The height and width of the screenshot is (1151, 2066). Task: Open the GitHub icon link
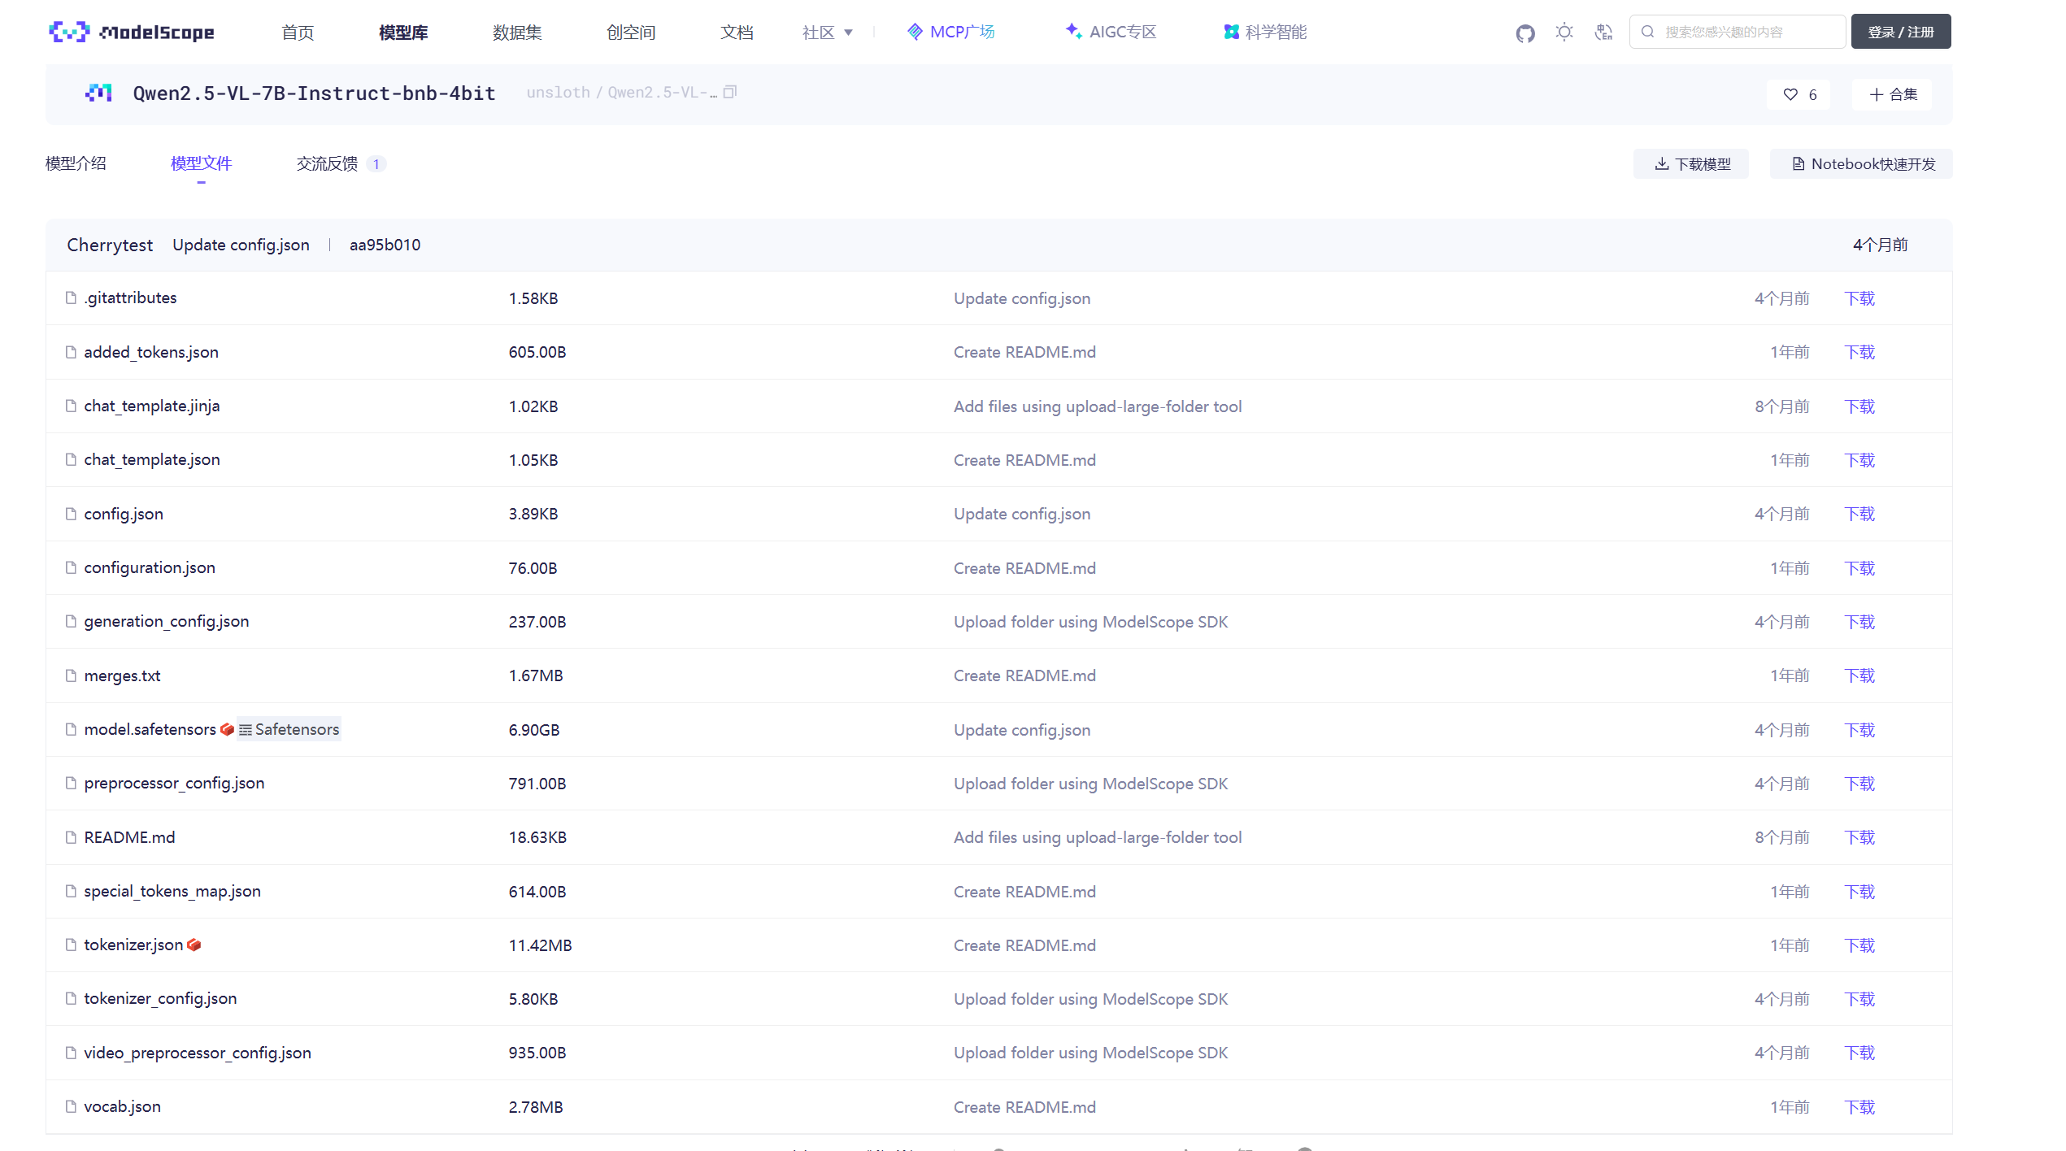point(1525,33)
